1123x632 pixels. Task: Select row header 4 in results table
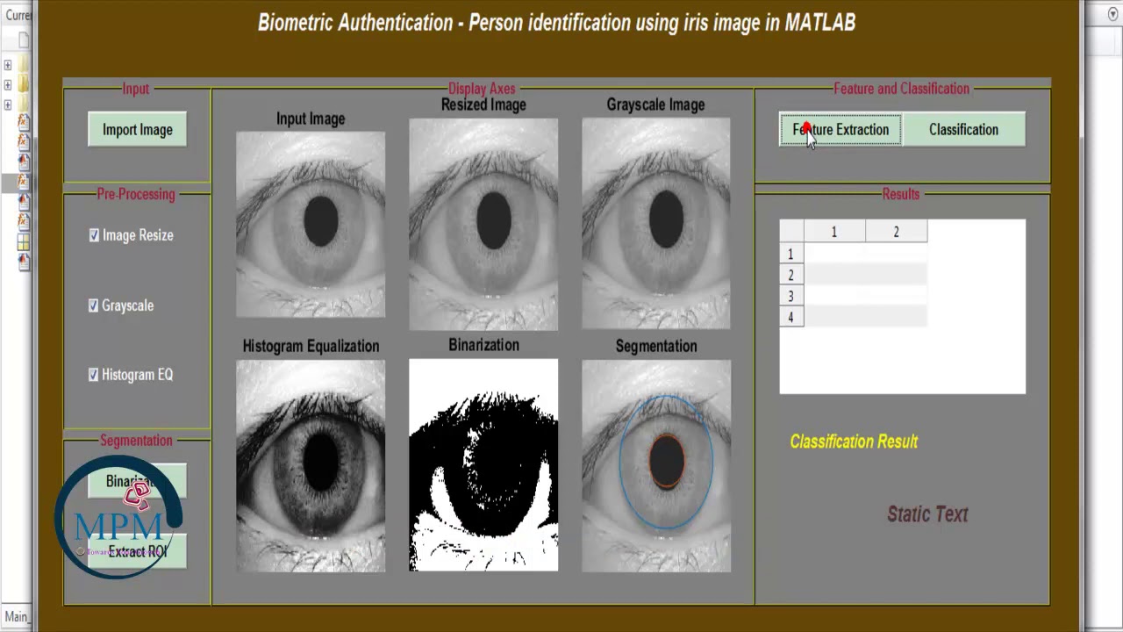coord(791,317)
